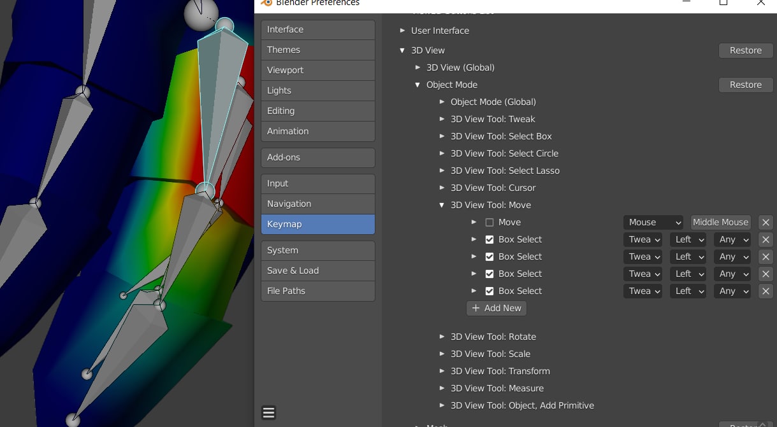
Task: Expand 3D View Tool: Transform
Action: 442,371
